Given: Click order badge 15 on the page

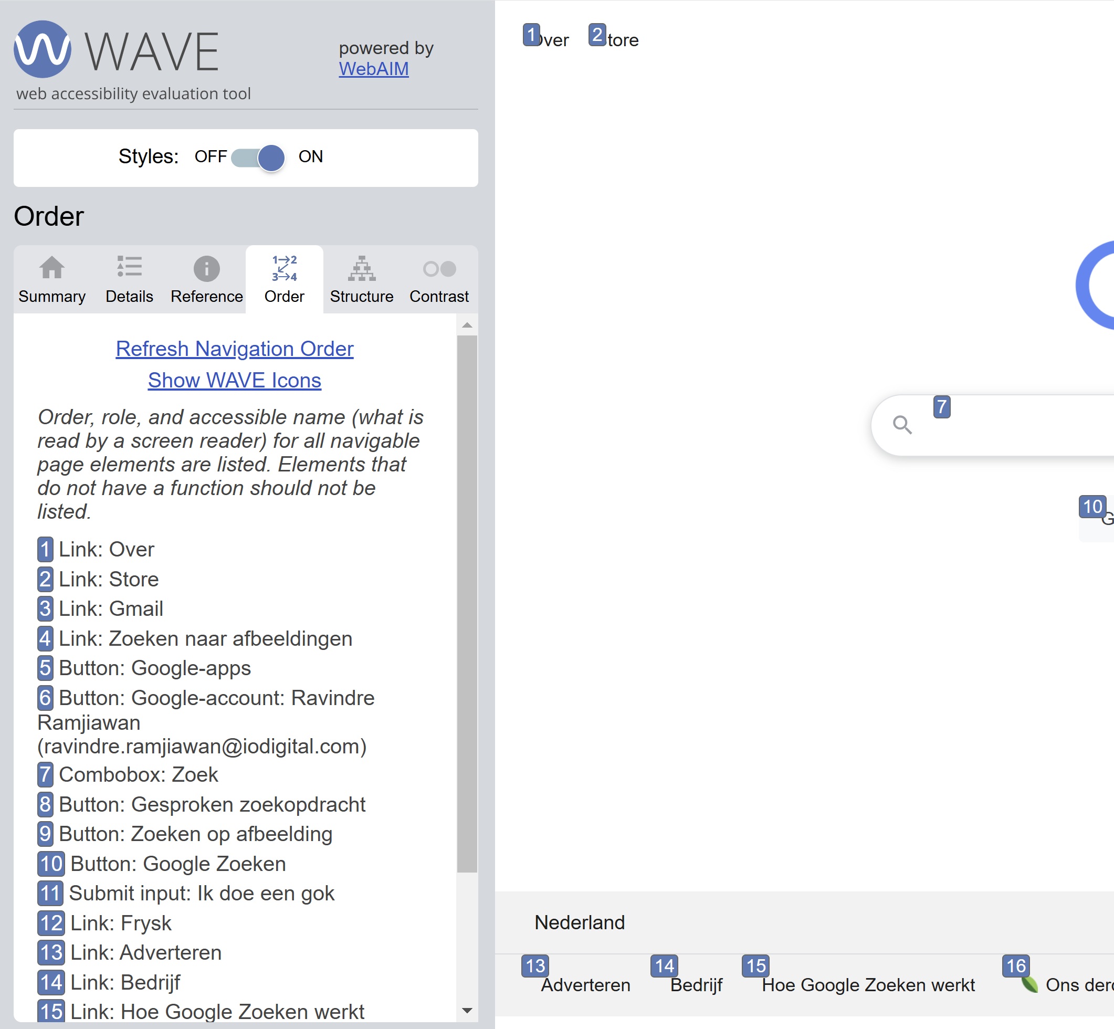Looking at the screenshot, I should (x=756, y=966).
